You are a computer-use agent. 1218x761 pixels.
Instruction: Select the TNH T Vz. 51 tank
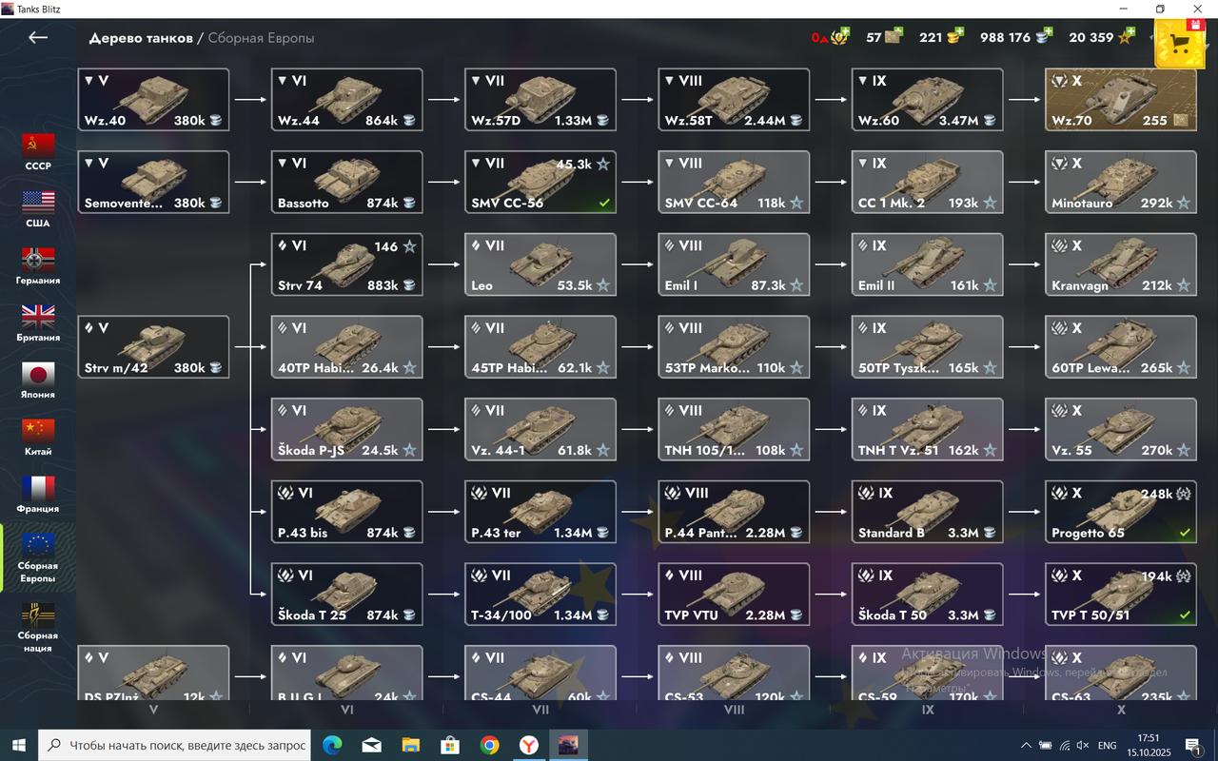click(x=928, y=429)
